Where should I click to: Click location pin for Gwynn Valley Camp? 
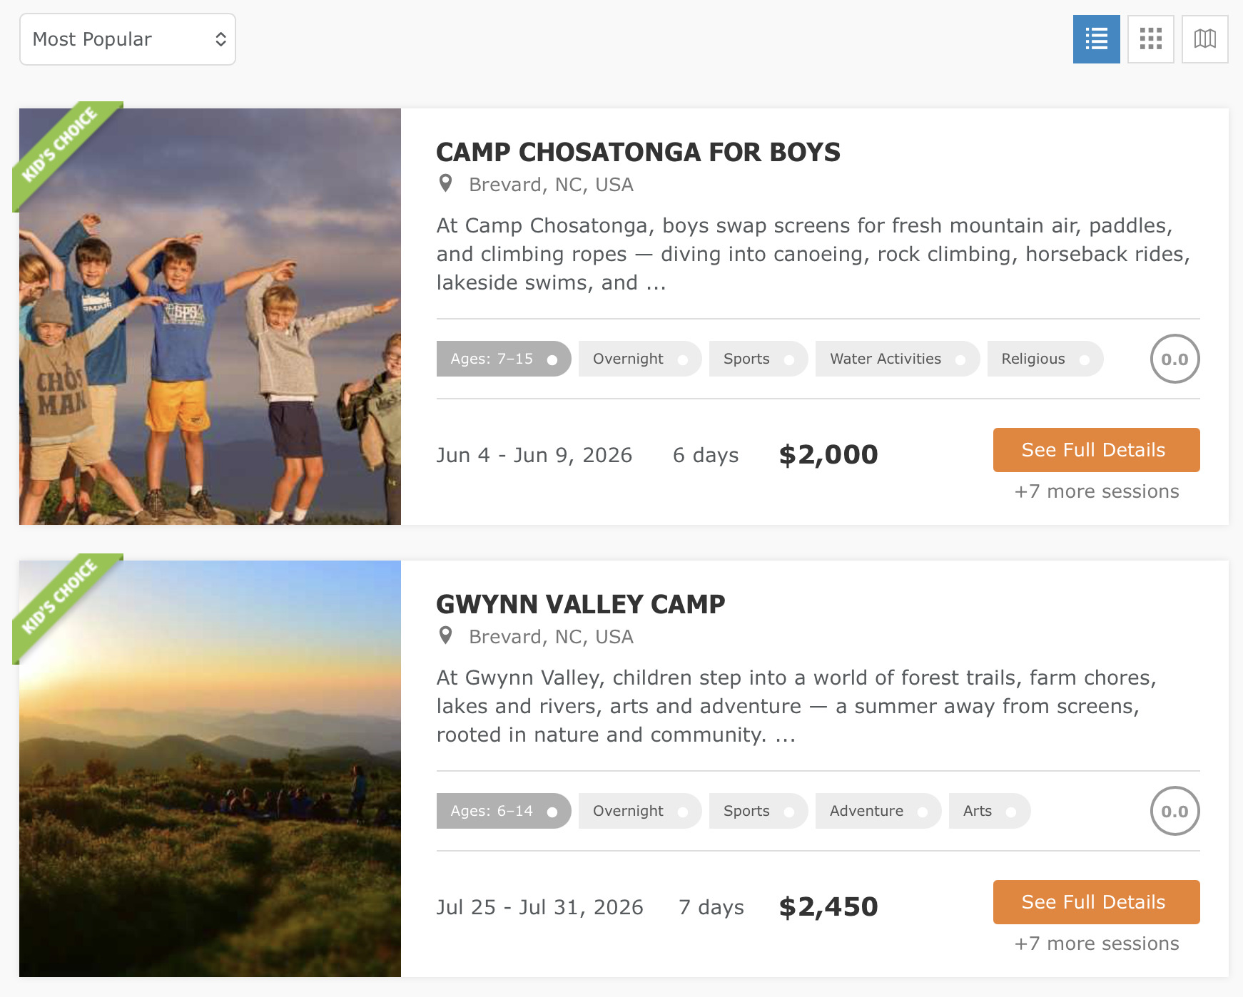coord(446,635)
